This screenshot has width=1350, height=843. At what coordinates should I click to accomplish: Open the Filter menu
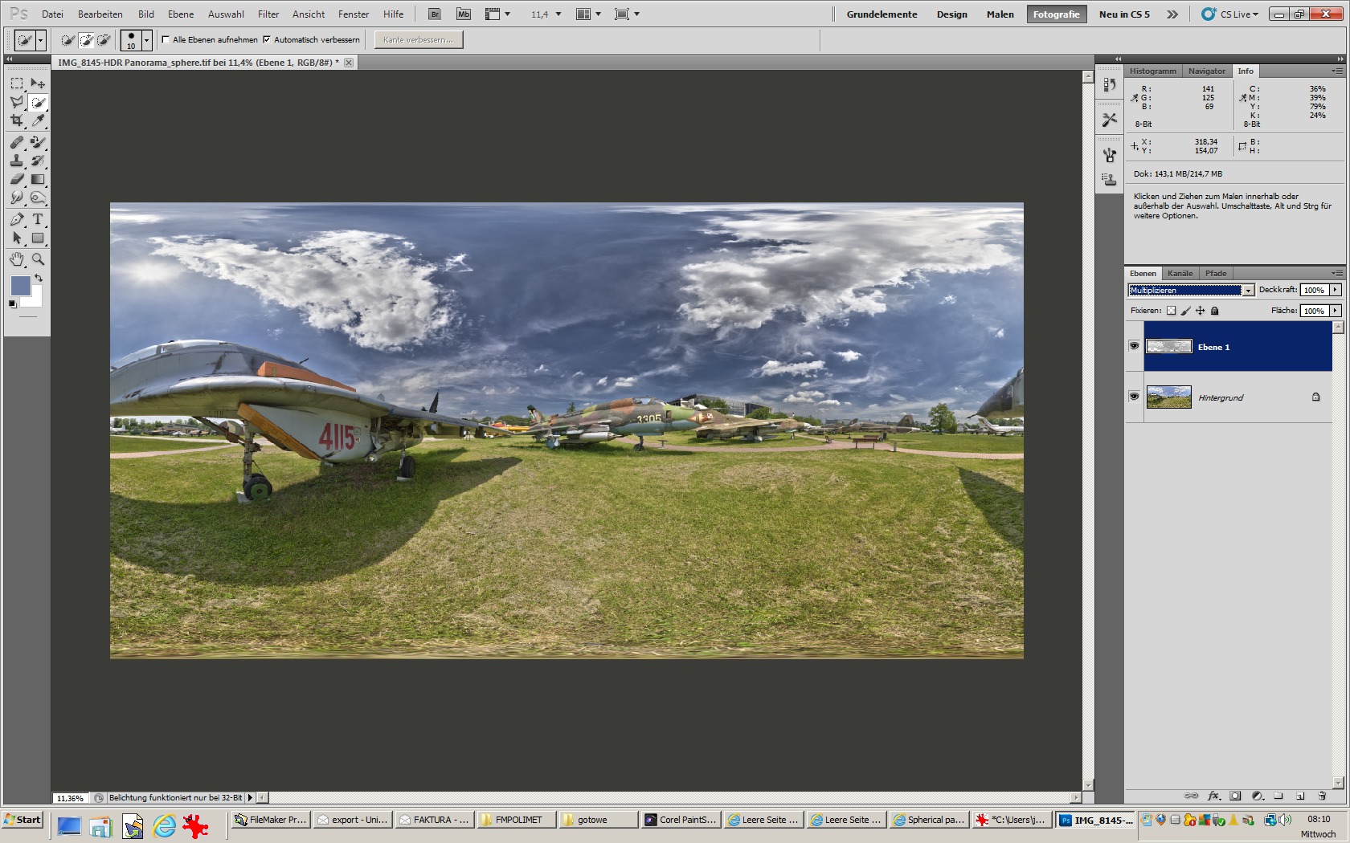coord(268,14)
